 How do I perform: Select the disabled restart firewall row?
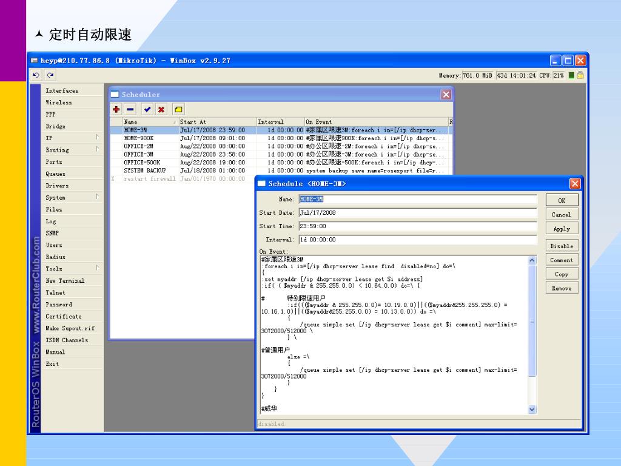(x=183, y=179)
